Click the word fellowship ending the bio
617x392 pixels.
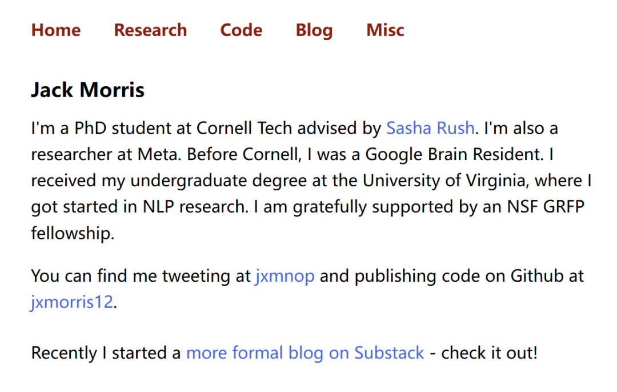[72, 234]
